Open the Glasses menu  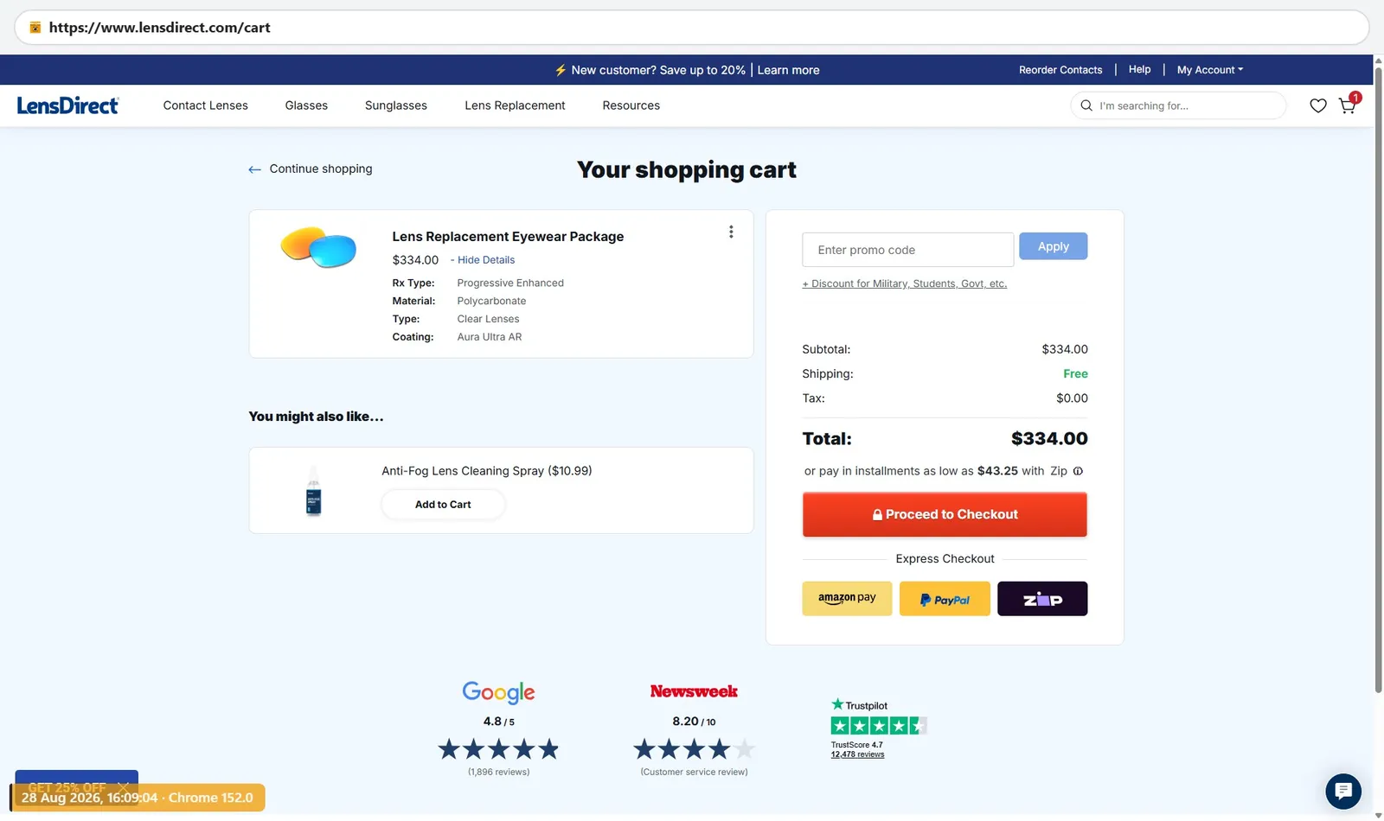pos(306,105)
